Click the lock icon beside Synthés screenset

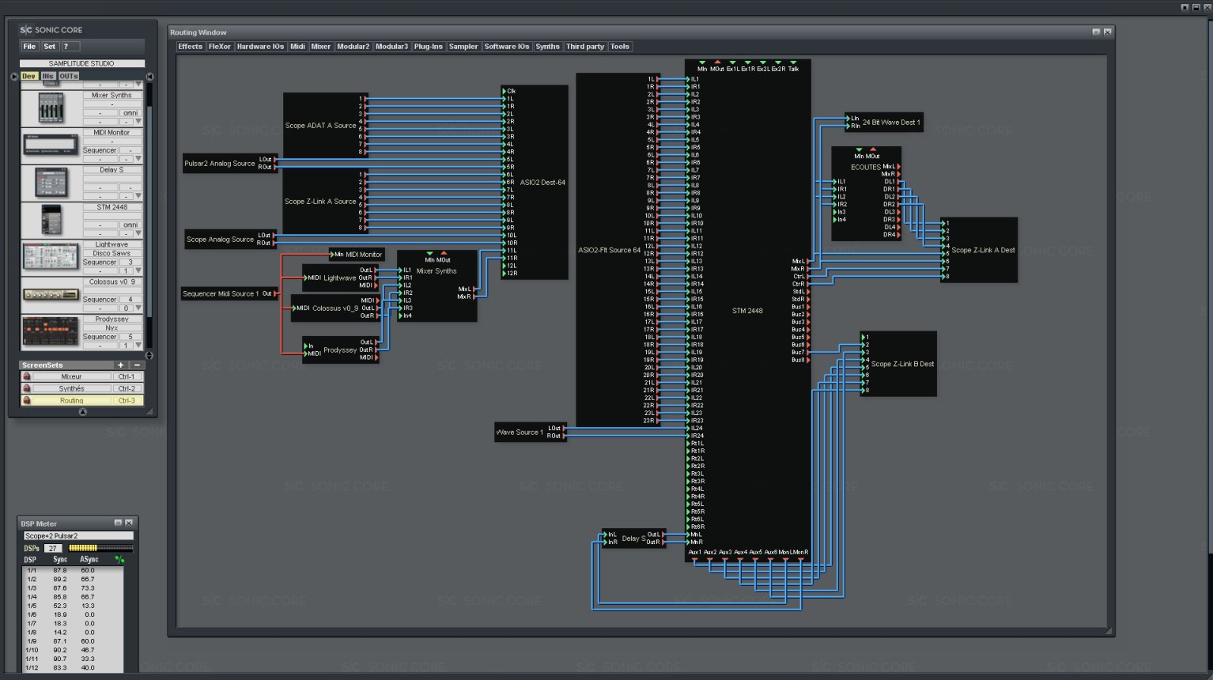pyautogui.click(x=27, y=389)
